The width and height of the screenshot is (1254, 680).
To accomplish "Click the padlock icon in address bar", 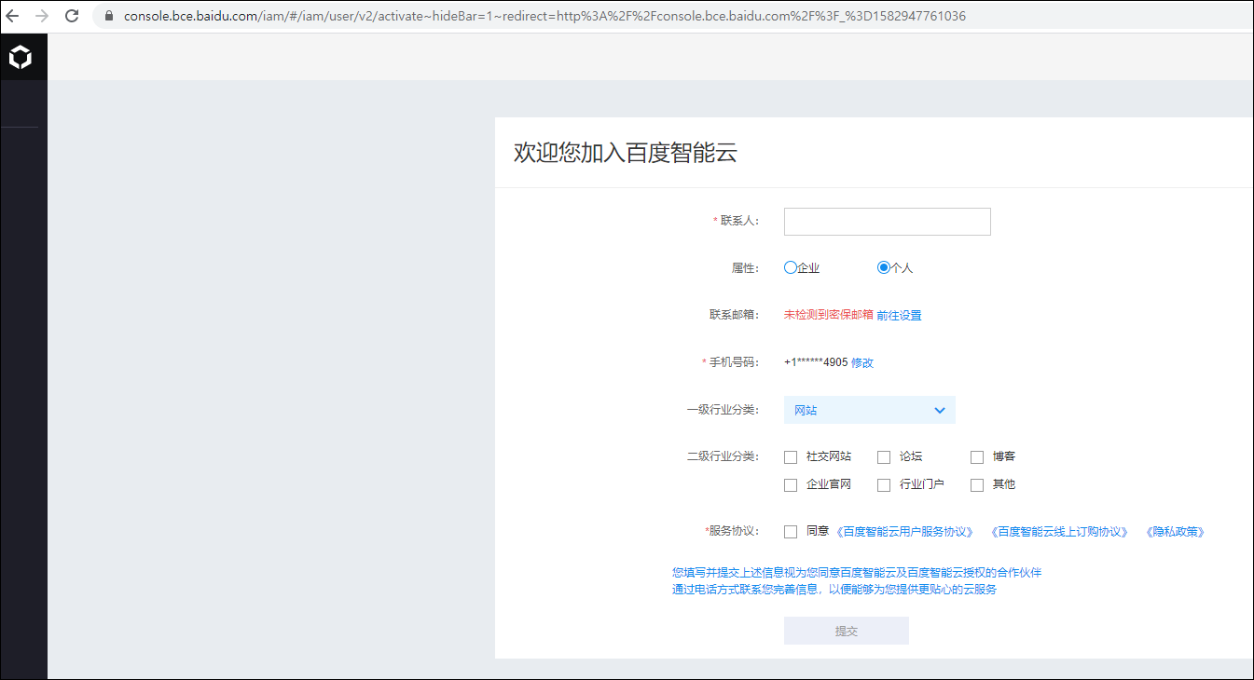I will (x=109, y=17).
